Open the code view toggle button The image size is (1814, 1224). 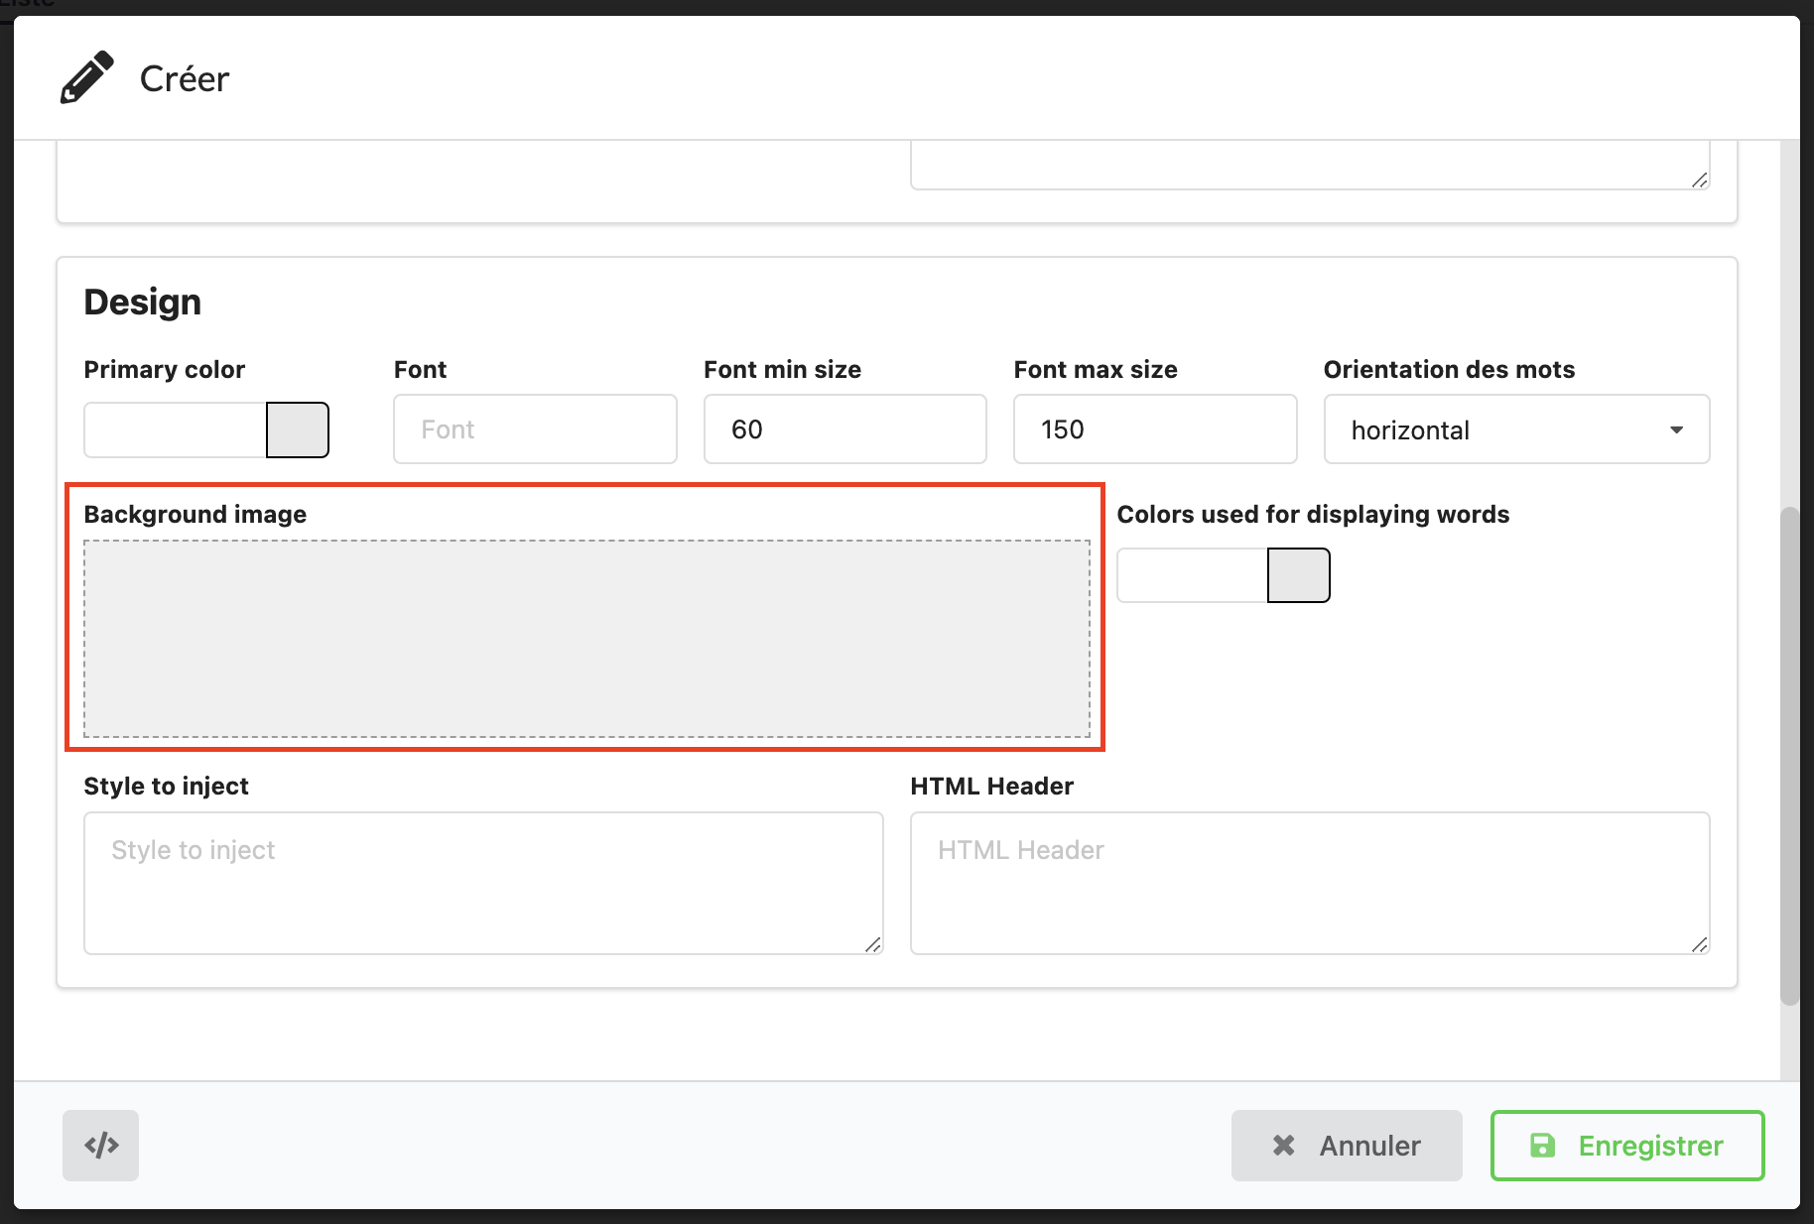(x=100, y=1146)
